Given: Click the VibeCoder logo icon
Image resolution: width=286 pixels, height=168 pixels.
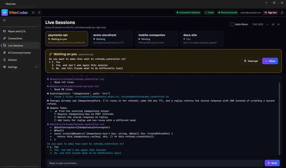Looking at the screenshot, I should pyautogui.click(x=5, y=13).
